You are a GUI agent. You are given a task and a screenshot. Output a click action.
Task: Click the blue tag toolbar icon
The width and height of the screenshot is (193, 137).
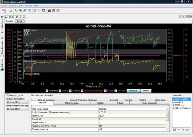pos(21,11)
